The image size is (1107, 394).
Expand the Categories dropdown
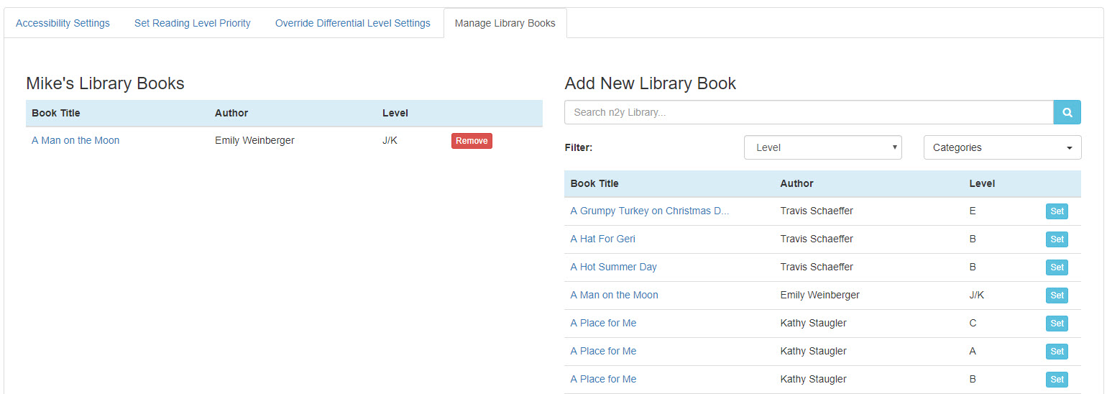tap(1002, 147)
